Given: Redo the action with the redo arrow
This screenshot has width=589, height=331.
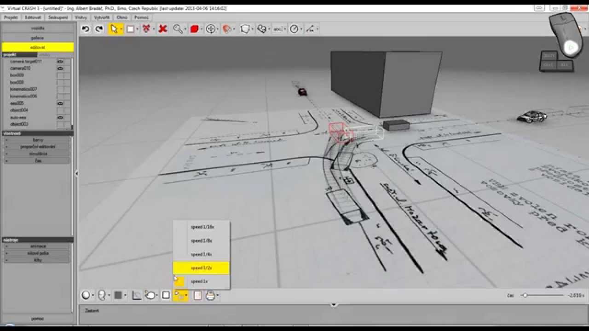Looking at the screenshot, I should click(99, 29).
